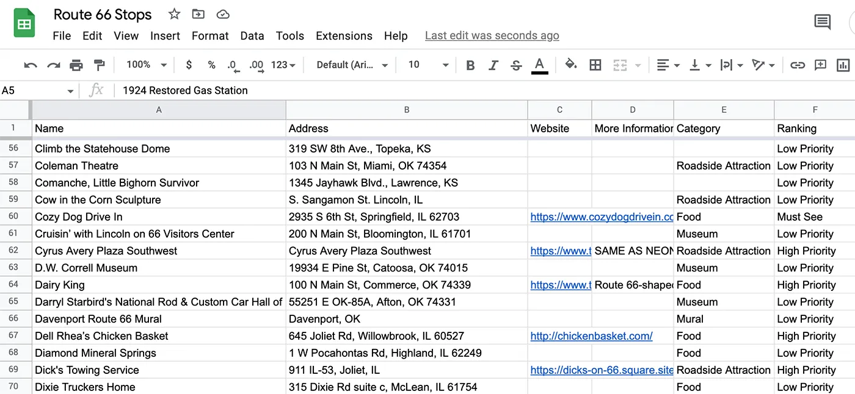Select the Coleman Theatre cell
The height and width of the screenshot is (394, 855).
point(159,166)
